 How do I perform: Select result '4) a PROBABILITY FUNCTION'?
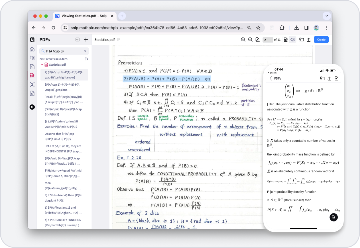[64, 222]
